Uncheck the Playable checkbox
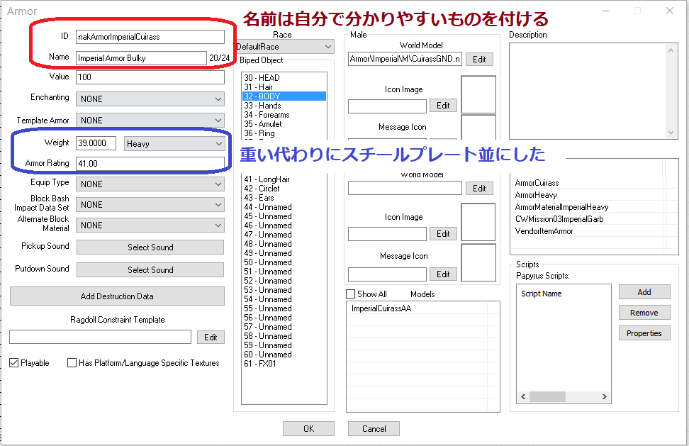Screen dimensions: 689x446 14,363
